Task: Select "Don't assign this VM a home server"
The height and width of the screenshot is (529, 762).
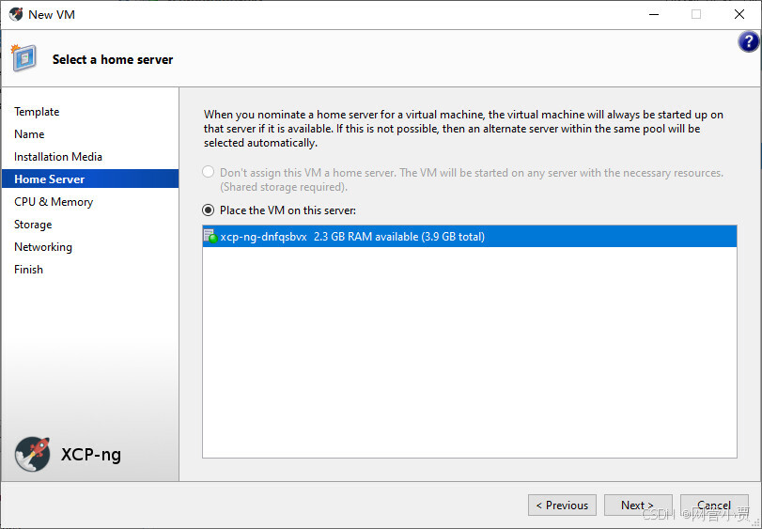Action: 208,172
